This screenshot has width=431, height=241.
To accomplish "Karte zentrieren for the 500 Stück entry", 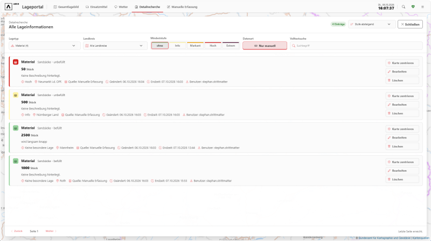I will click(402, 96).
